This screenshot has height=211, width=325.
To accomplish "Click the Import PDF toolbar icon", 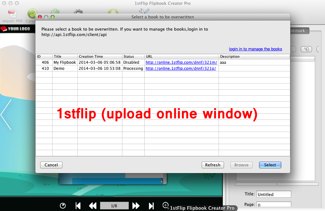I will (12, 14).
